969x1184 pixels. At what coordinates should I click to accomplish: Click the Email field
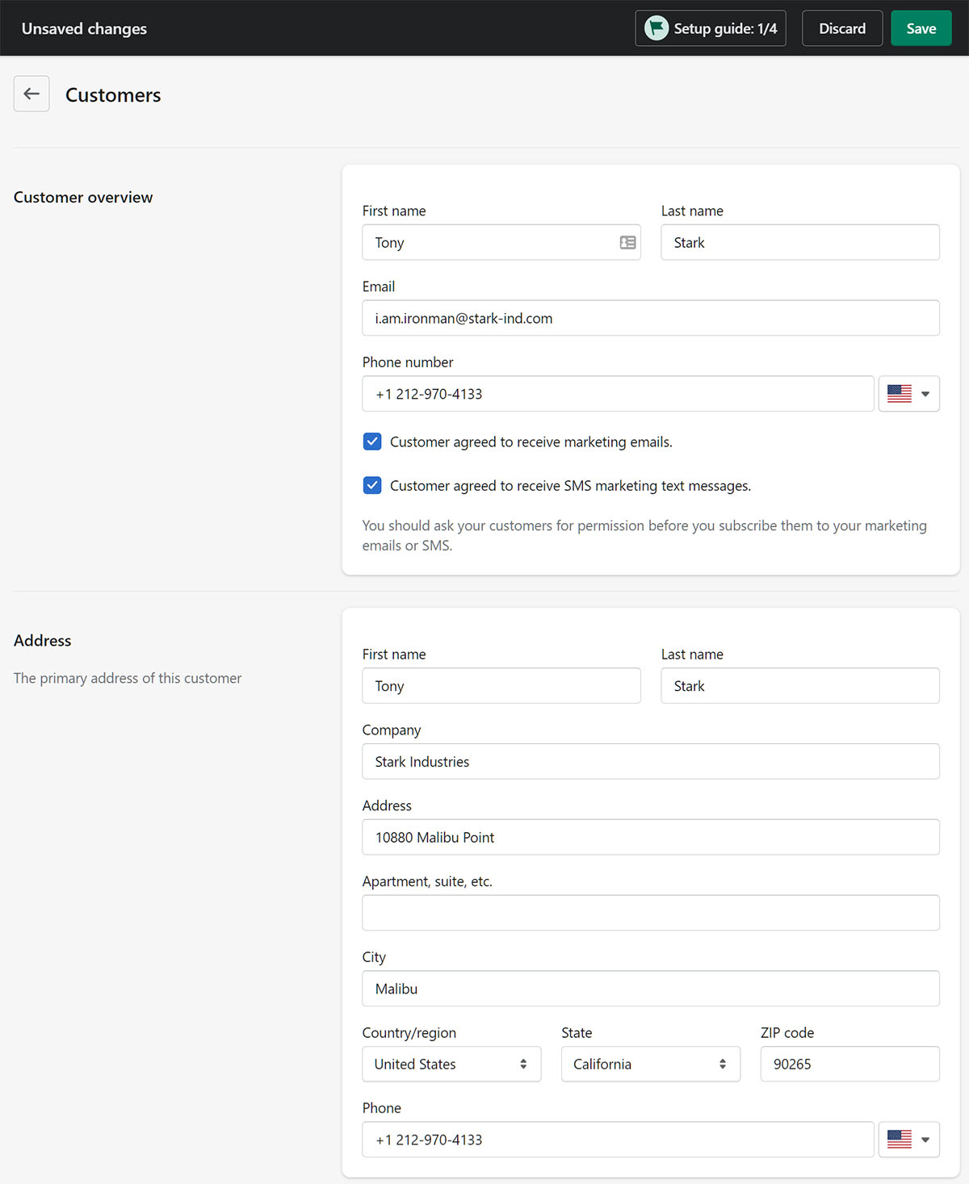pyautogui.click(x=651, y=318)
